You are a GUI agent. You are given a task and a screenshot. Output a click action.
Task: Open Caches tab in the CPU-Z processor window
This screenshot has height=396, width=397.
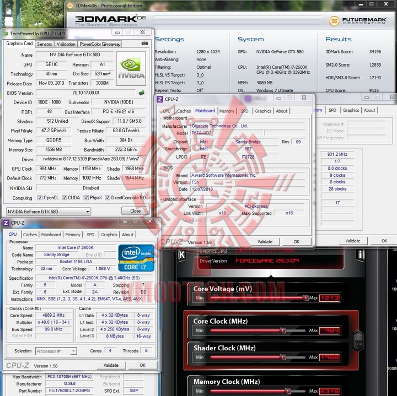point(30,235)
